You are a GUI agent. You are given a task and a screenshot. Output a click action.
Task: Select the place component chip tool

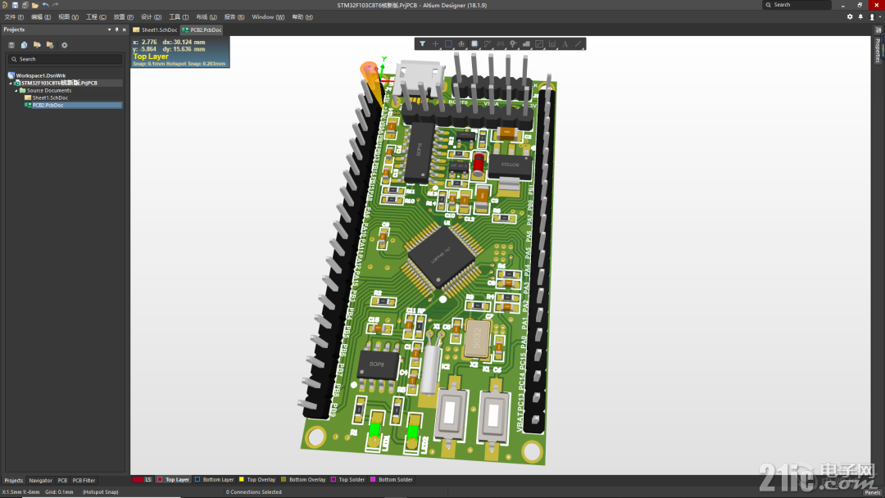pos(474,43)
